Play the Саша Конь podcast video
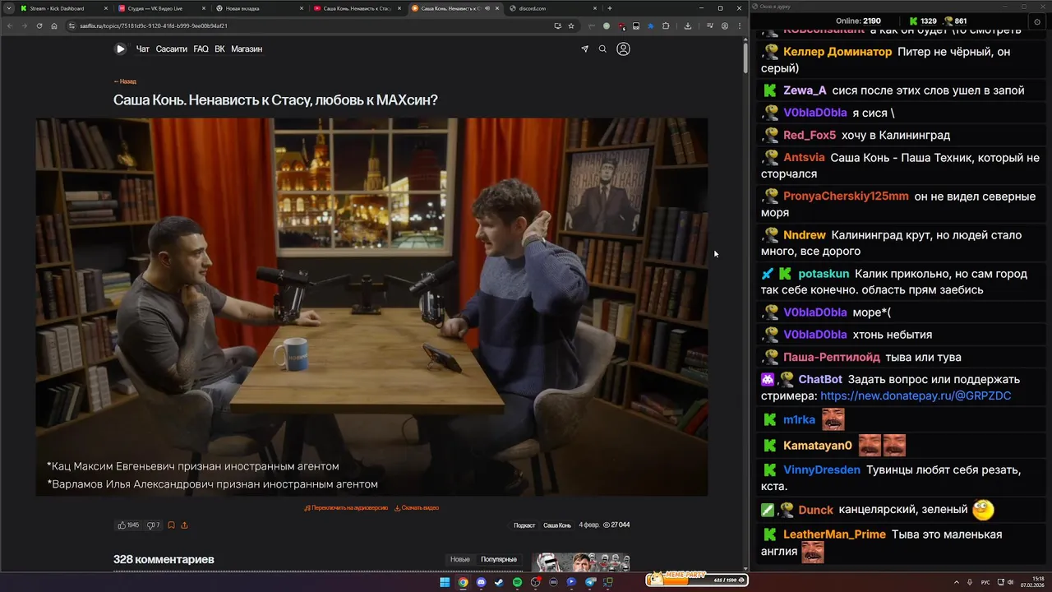This screenshot has height=592, width=1052. 371,307
